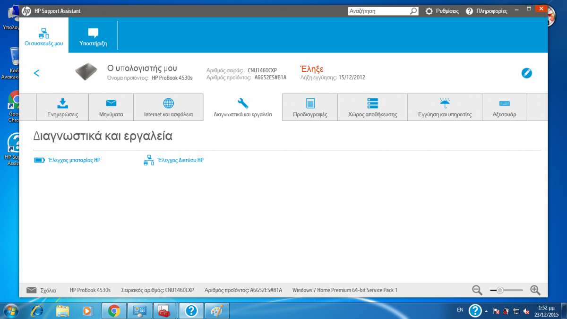Click Αριθμός προϊόντος: A6G52ES#B1A in status bar

(x=243, y=290)
